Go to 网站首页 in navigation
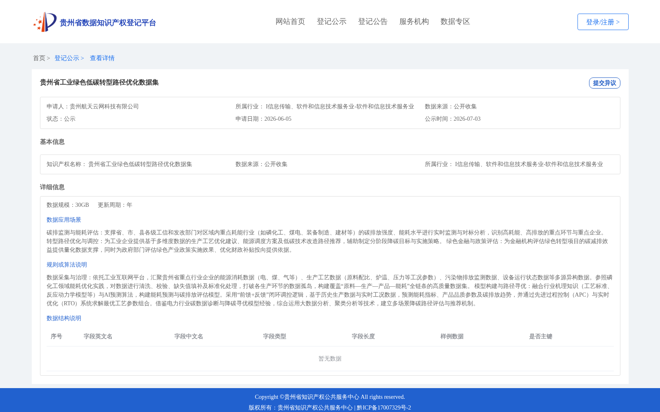Screen dimensions: 660x412 click(x=290, y=21)
